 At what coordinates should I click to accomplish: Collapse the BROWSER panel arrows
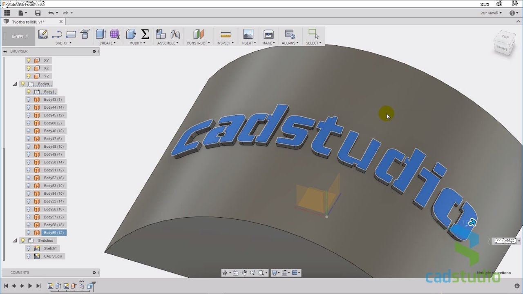pos(5,51)
